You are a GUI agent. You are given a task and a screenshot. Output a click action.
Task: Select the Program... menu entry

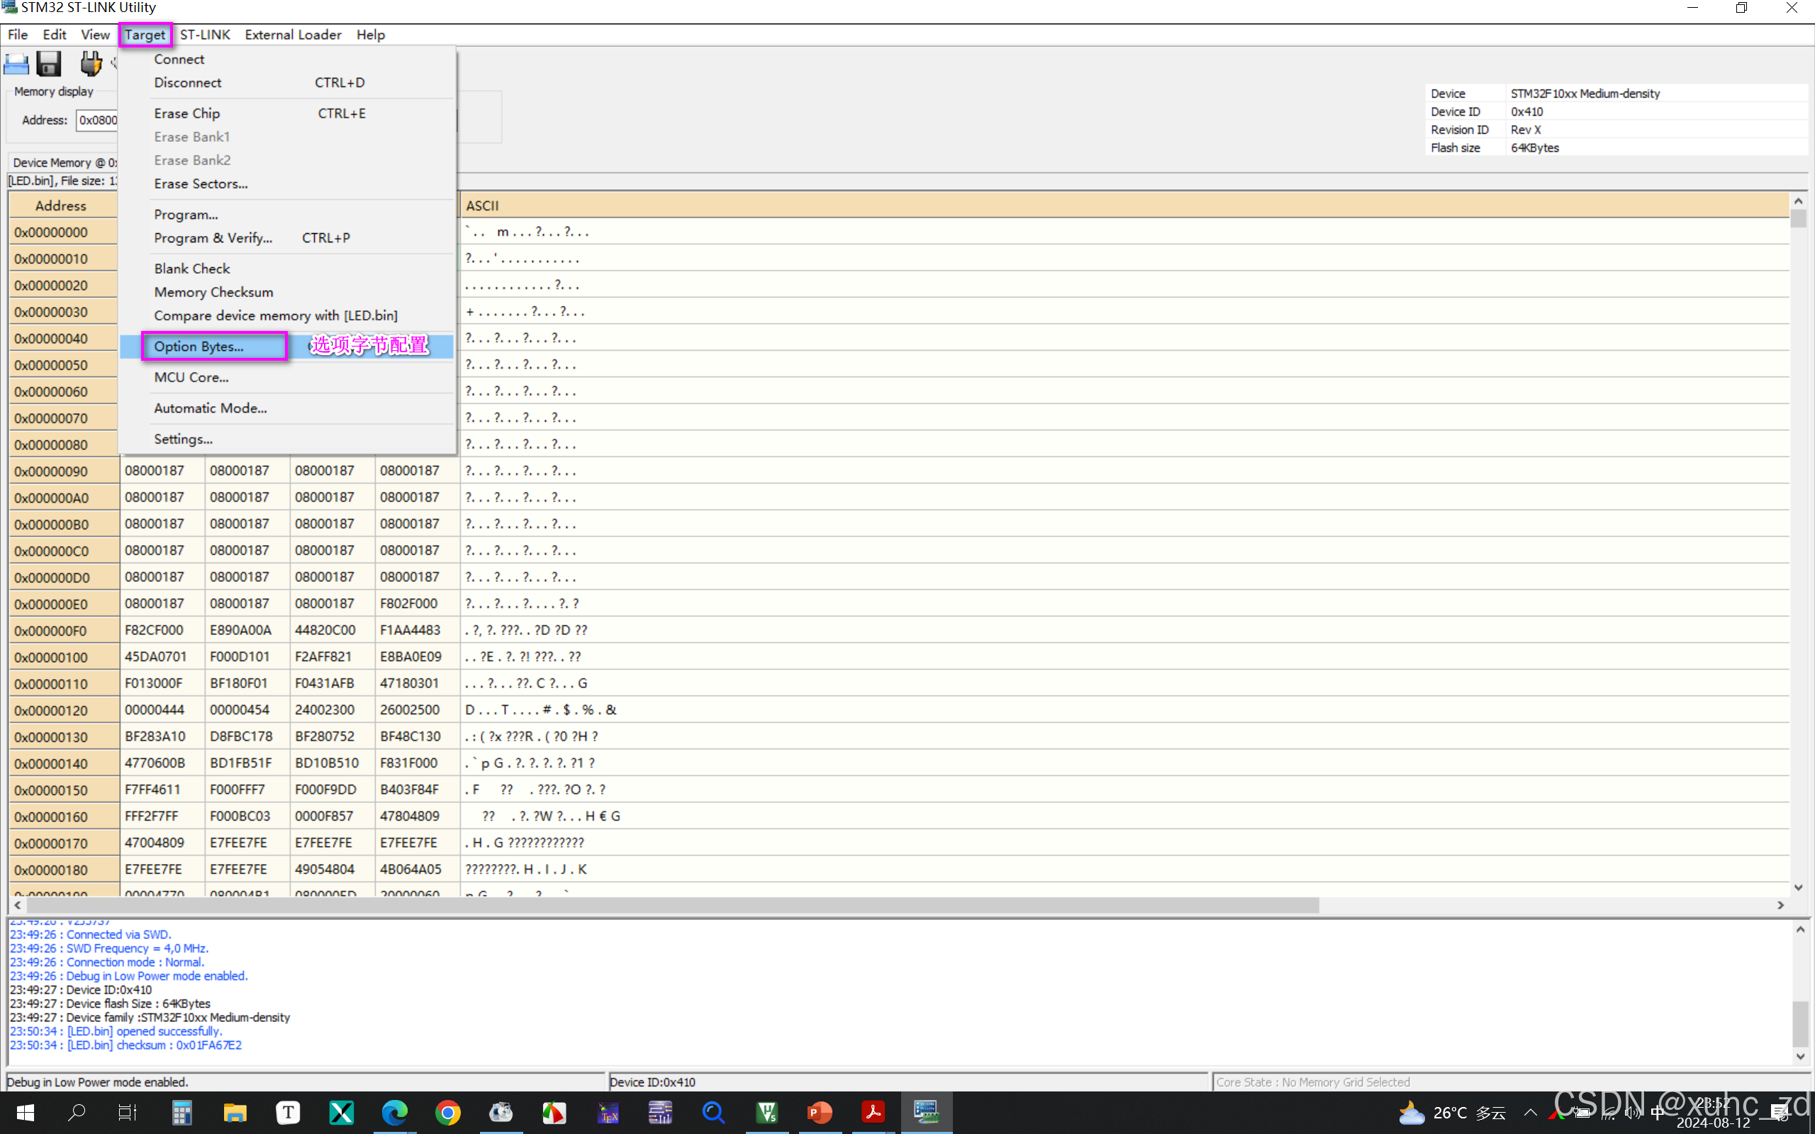click(x=286, y=215)
